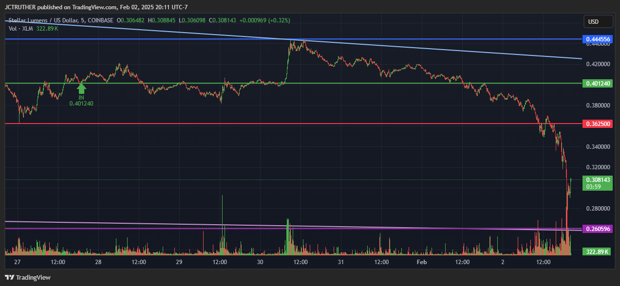The width and height of the screenshot is (620, 286).
Task: Click the 0.340000 price axis tick
Action: tap(598, 146)
